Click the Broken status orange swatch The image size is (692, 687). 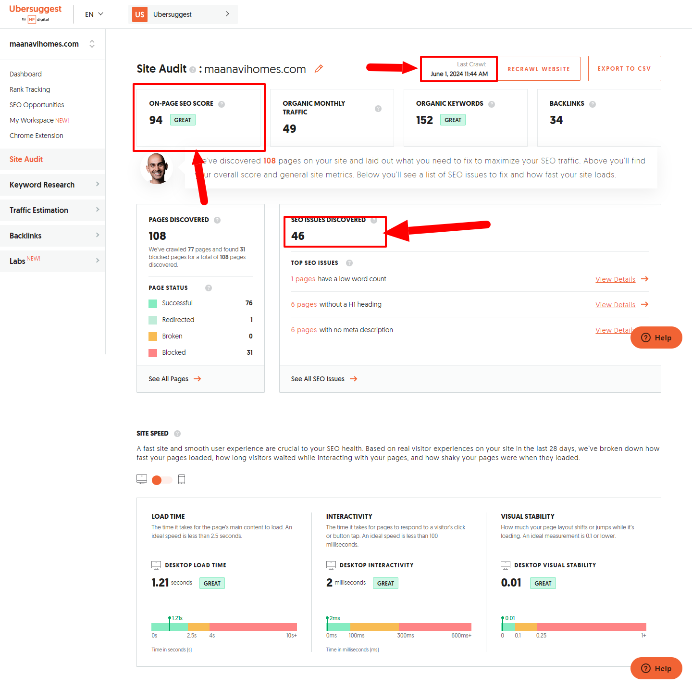pos(153,337)
